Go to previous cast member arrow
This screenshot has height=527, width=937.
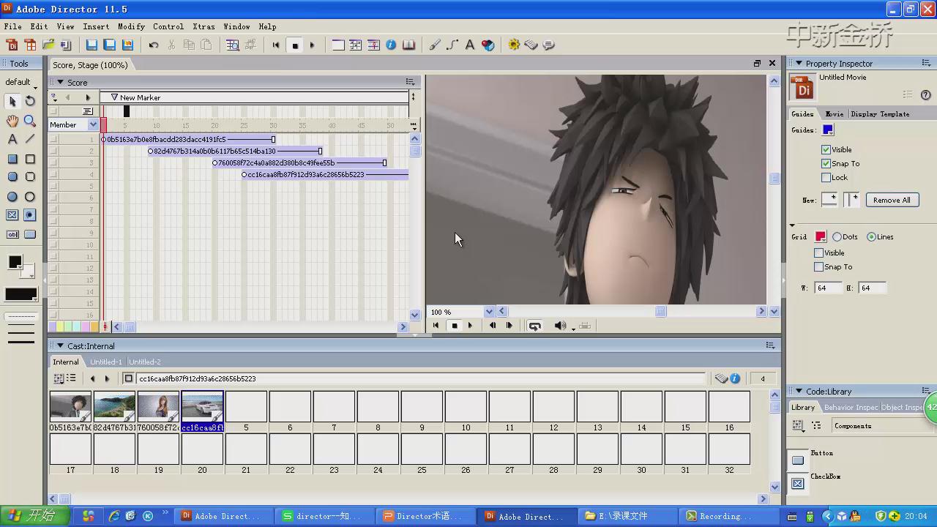point(92,378)
